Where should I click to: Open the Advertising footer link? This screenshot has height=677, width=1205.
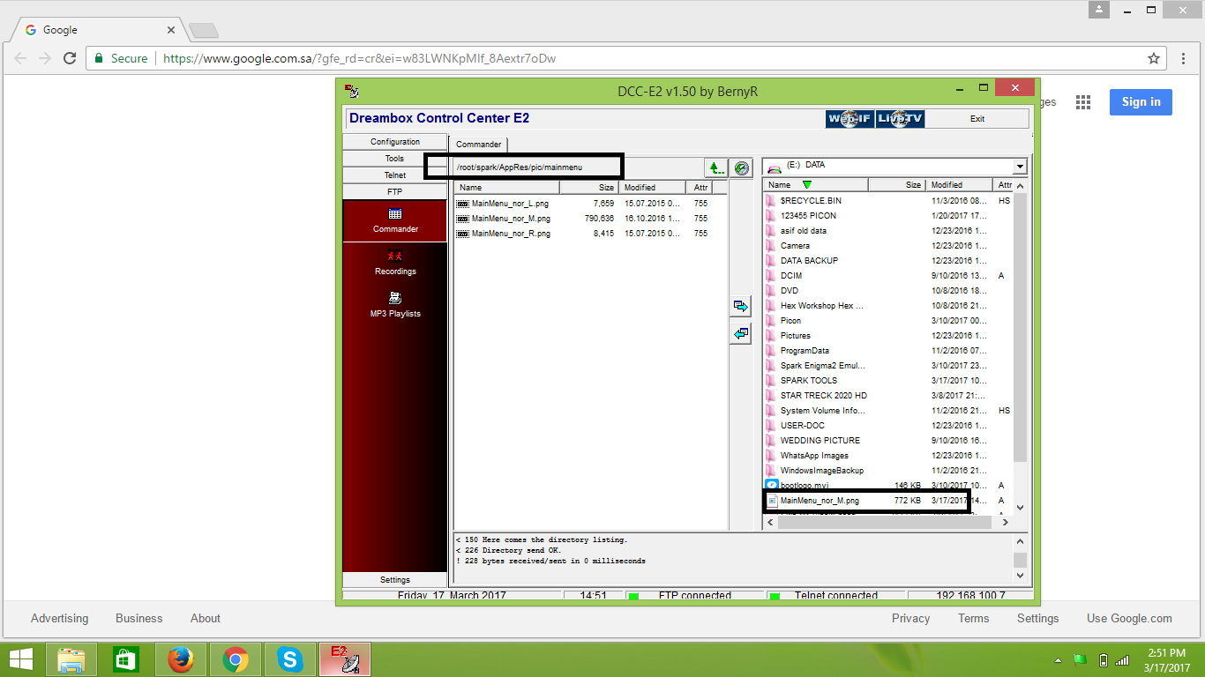click(x=59, y=619)
